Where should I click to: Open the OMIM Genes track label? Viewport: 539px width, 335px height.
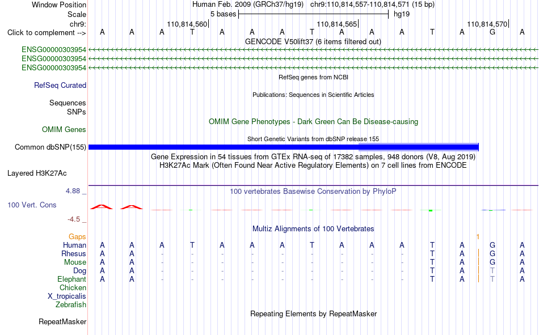point(64,130)
